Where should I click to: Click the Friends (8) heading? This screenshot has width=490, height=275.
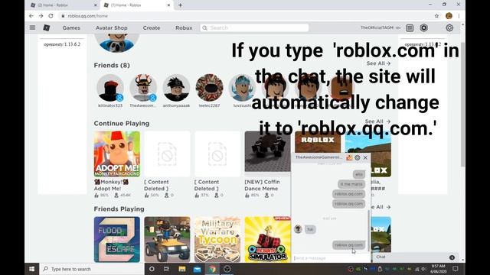[x=112, y=66]
